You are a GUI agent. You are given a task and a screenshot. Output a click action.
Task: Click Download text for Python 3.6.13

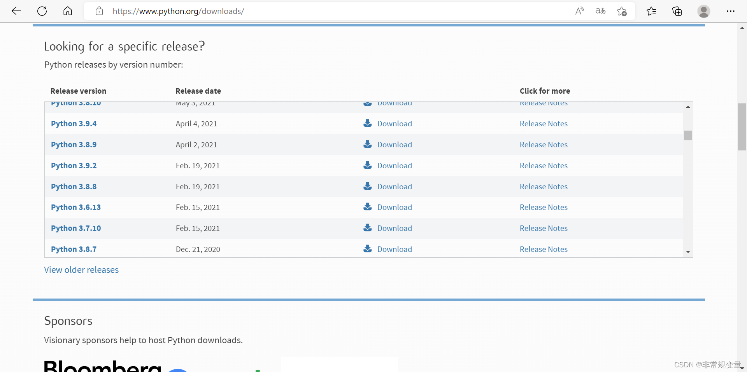(395, 207)
